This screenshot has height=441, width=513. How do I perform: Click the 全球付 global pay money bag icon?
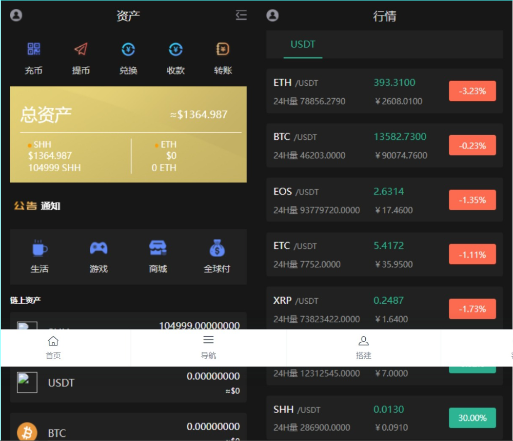(217, 250)
